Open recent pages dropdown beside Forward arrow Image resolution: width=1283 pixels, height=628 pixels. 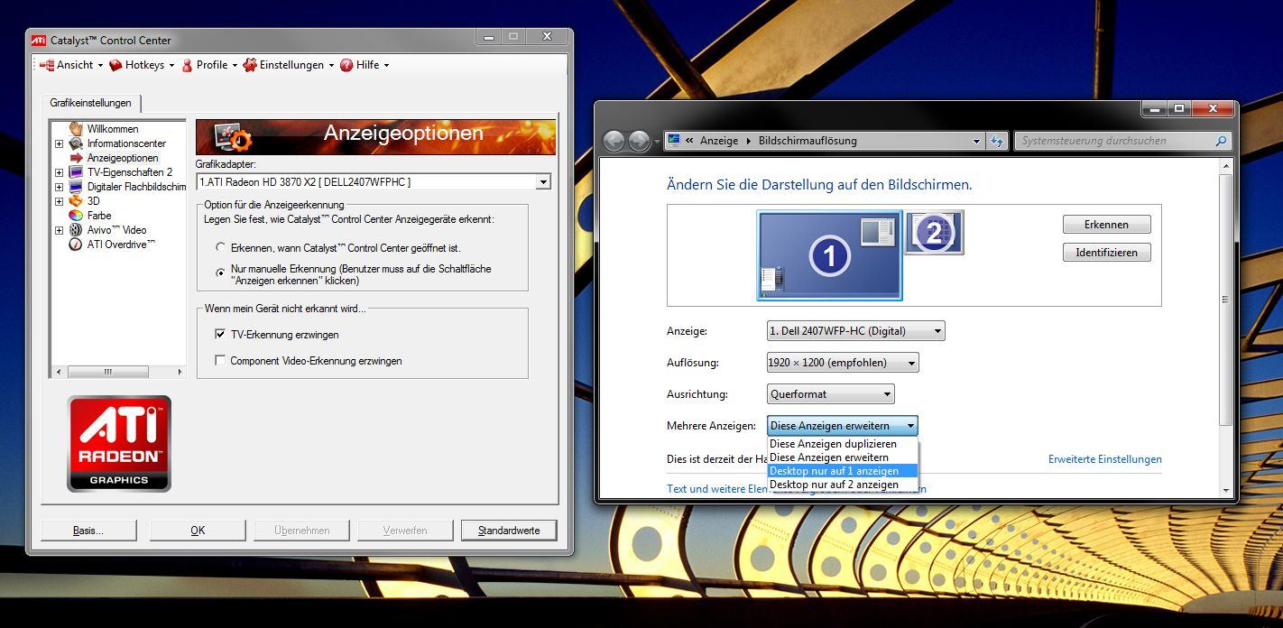pyautogui.click(x=657, y=142)
